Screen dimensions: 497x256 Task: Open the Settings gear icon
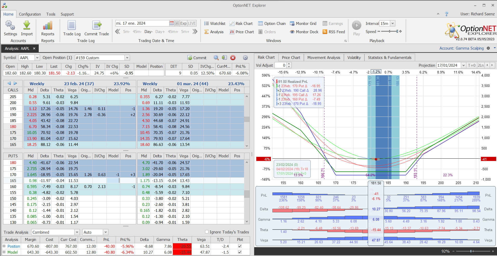pos(10,25)
